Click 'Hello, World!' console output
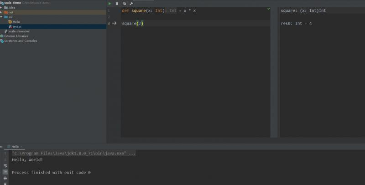Screen dimensions: 365x185 pyautogui.click(x=27, y=159)
